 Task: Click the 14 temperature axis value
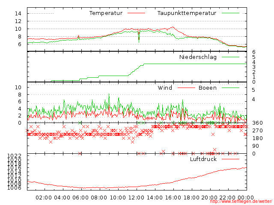click(x=18, y=13)
